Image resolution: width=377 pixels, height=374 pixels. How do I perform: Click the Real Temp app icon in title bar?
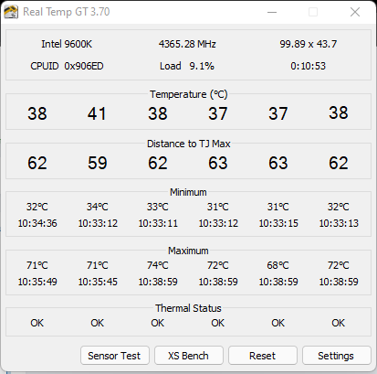click(x=11, y=12)
